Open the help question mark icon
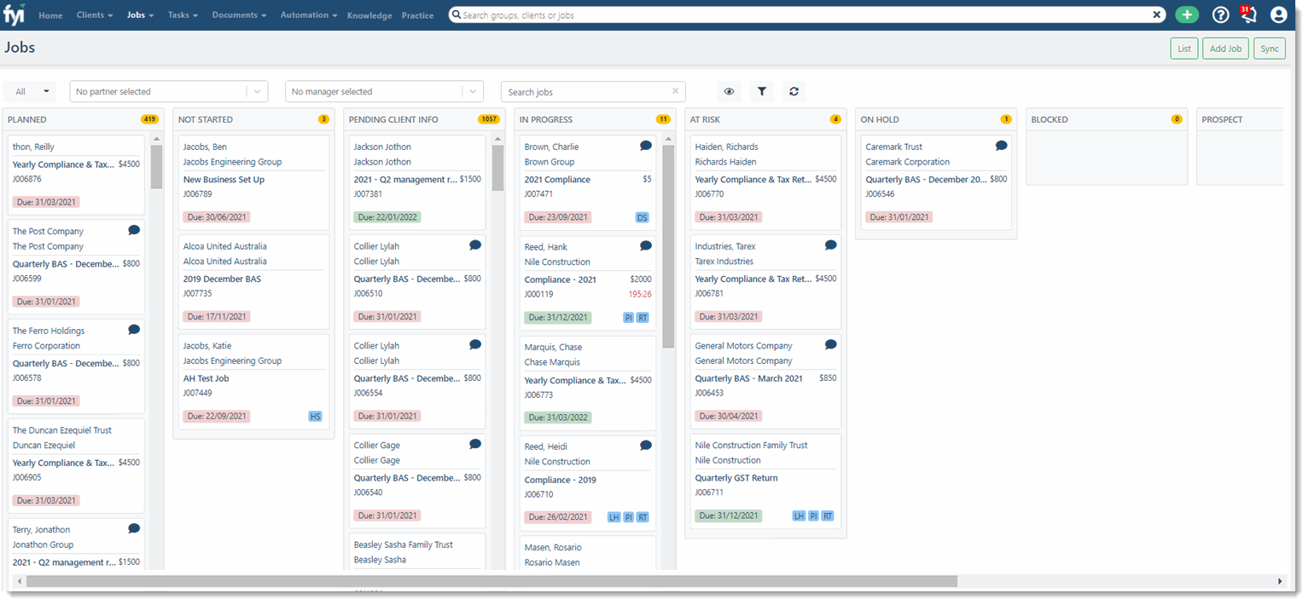 coord(1220,14)
